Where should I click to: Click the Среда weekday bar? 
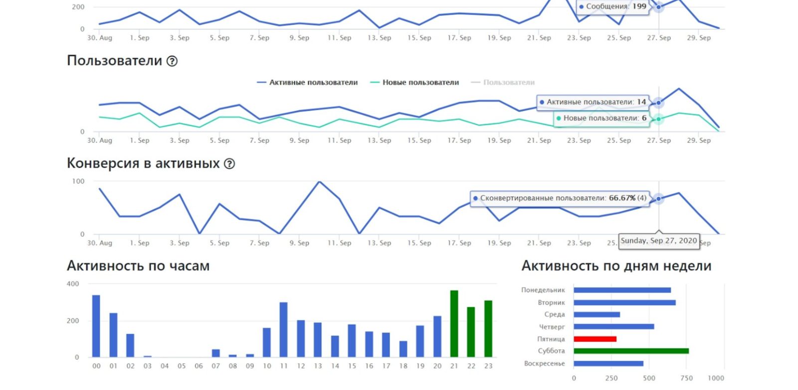(x=597, y=315)
